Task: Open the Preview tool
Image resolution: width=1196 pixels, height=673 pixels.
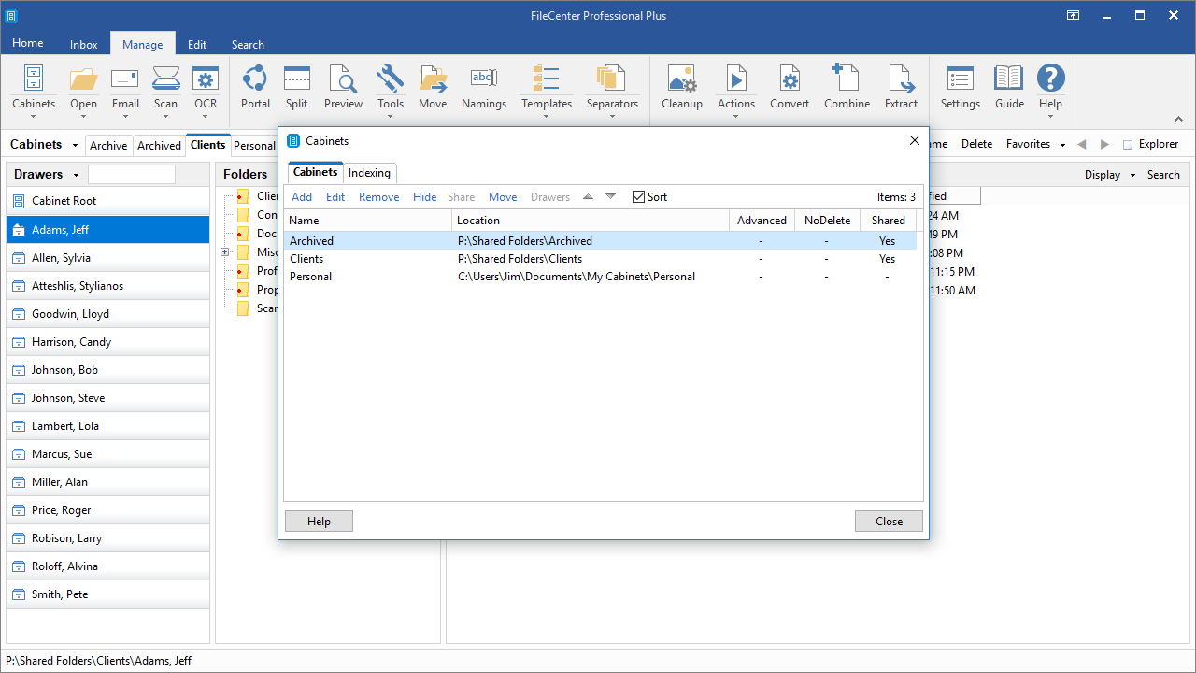Action: (343, 87)
